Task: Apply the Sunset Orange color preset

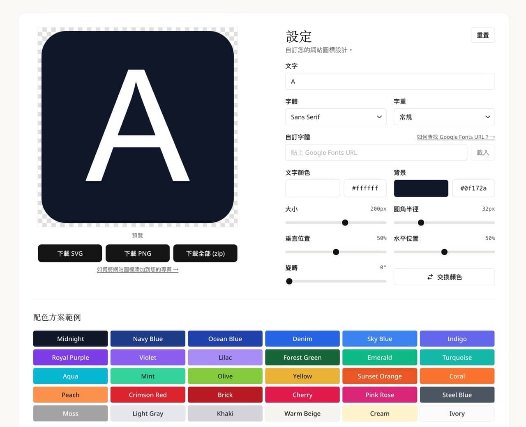Action: (x=379, y=376)
